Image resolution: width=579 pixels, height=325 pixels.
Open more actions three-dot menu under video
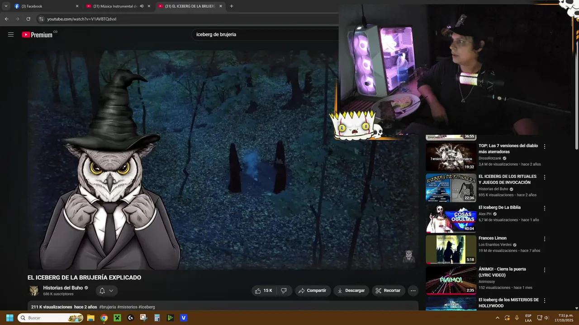pos(413,291)
